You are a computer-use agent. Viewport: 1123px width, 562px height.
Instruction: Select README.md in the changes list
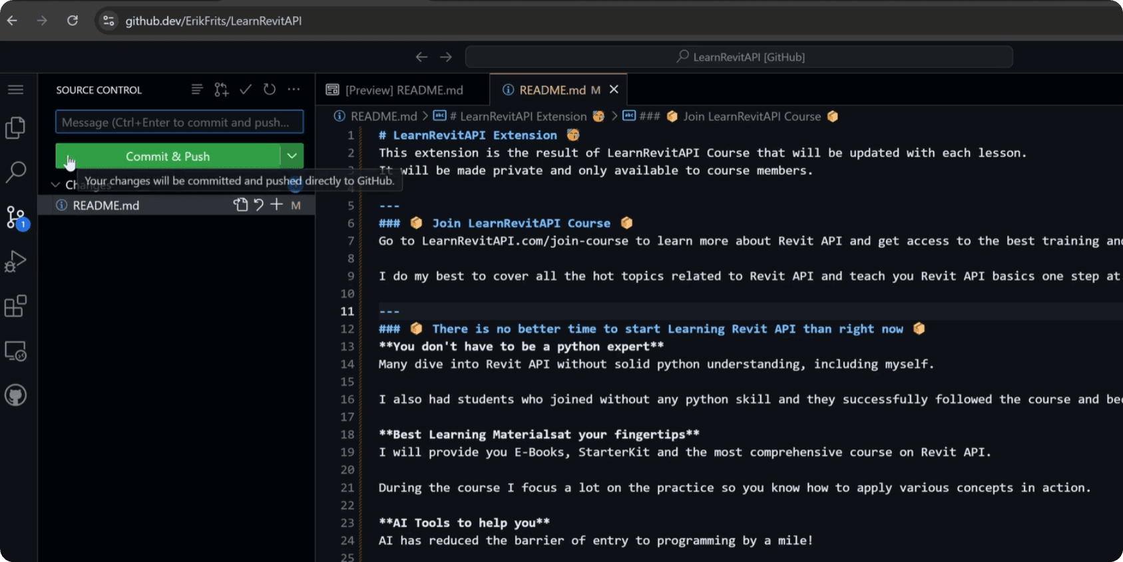[x=107, y=205]
